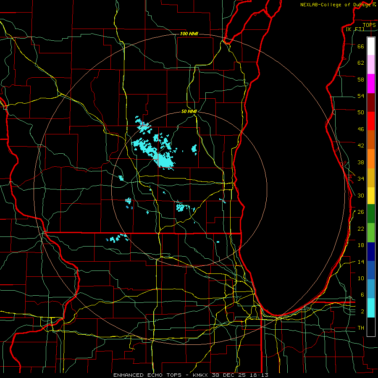Click the navy blue swatch on the color bar
378x378 pixels.
(x=371, y=252)
